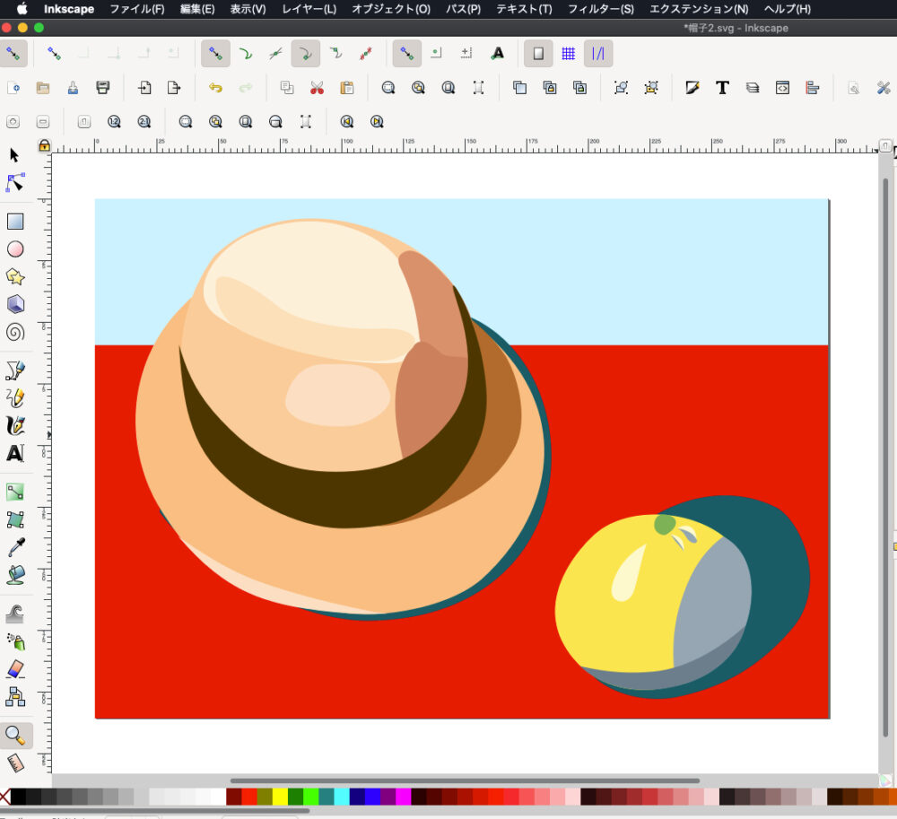The height and width of the screenshot is (819, 897).
Task: Open the レイヤー(L) menu
Action: [x=309, y=9]
